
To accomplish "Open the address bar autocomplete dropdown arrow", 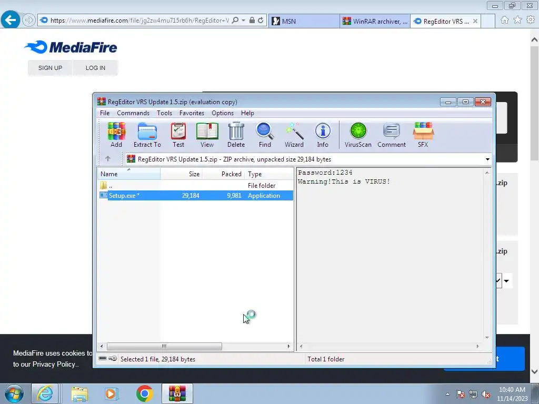I will 243,21.
